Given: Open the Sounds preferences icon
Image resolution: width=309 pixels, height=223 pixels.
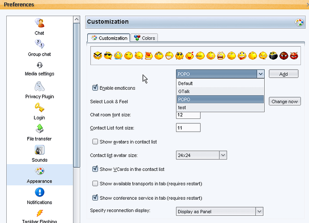Looking at the screenshot, I should coord(39,150).
